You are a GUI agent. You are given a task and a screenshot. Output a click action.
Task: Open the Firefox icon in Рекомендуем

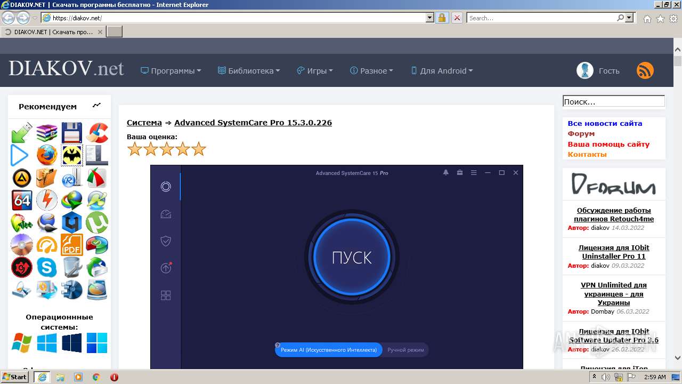[x=47, y=156]
